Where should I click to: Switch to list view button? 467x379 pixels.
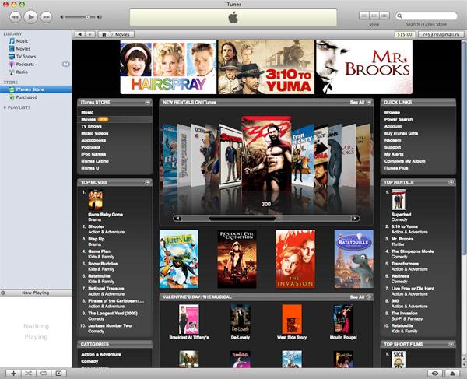(364, 16)
